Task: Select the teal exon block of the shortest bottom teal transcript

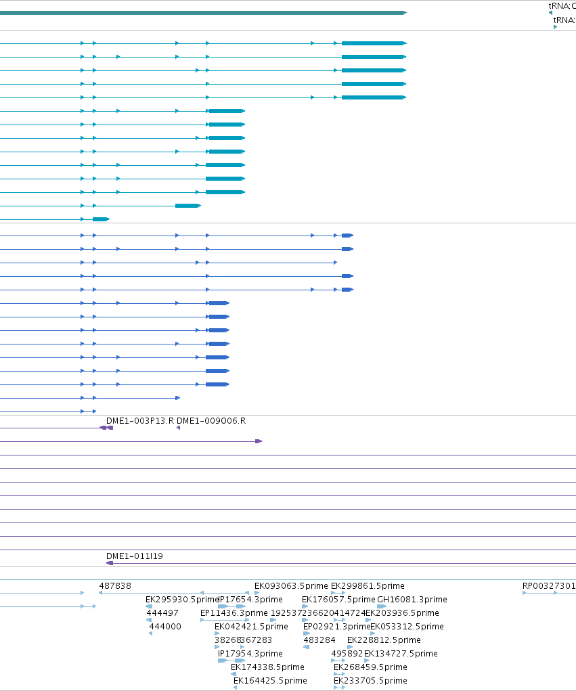Action: point(101,219)
